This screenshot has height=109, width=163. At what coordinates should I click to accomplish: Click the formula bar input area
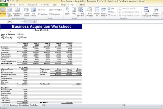coord(99,22)
